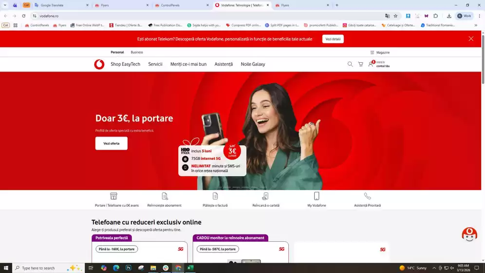485x273 pixels.
Task: Click the translate page icon in address bar
Action: pos(387,16)
